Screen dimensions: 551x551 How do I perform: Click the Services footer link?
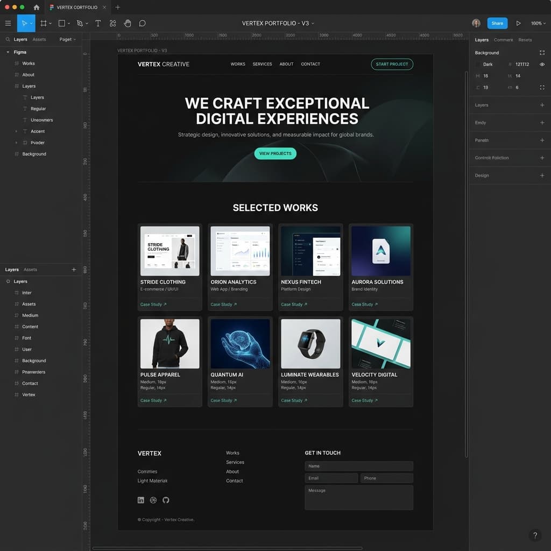(235, 462)
